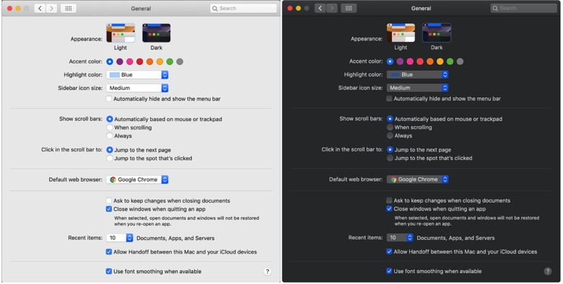Viewport: 563px width, 284px height.
Task: Select purple accent color in light window
Action: (x=120, y=62)
